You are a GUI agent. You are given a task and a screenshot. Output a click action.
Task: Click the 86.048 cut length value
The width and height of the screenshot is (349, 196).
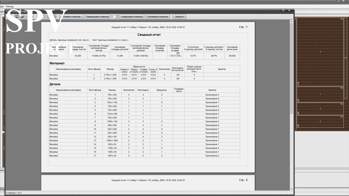232,56
